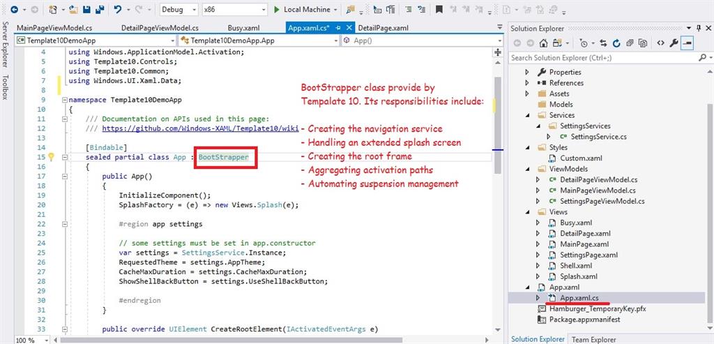Start debugging with green play arrow
714x344 pixels.
[x=277, y=9]
